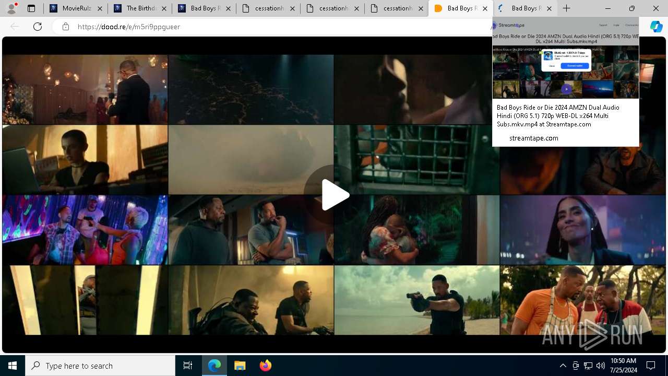Screen dimensions: 668x376
Task: Open the Windows Start menu
Action: 13,366
